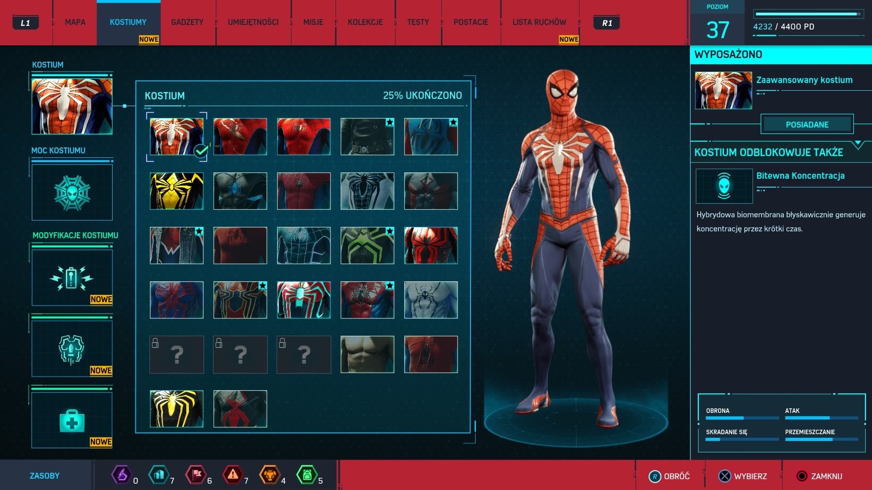Click the experience progress bar
Viewport: 872px width, 490px height.
[x=808, y=14]
